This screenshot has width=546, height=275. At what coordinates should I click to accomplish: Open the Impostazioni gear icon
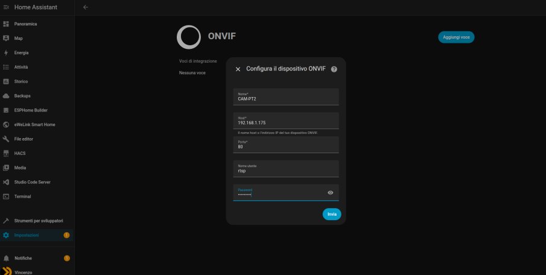6,235
